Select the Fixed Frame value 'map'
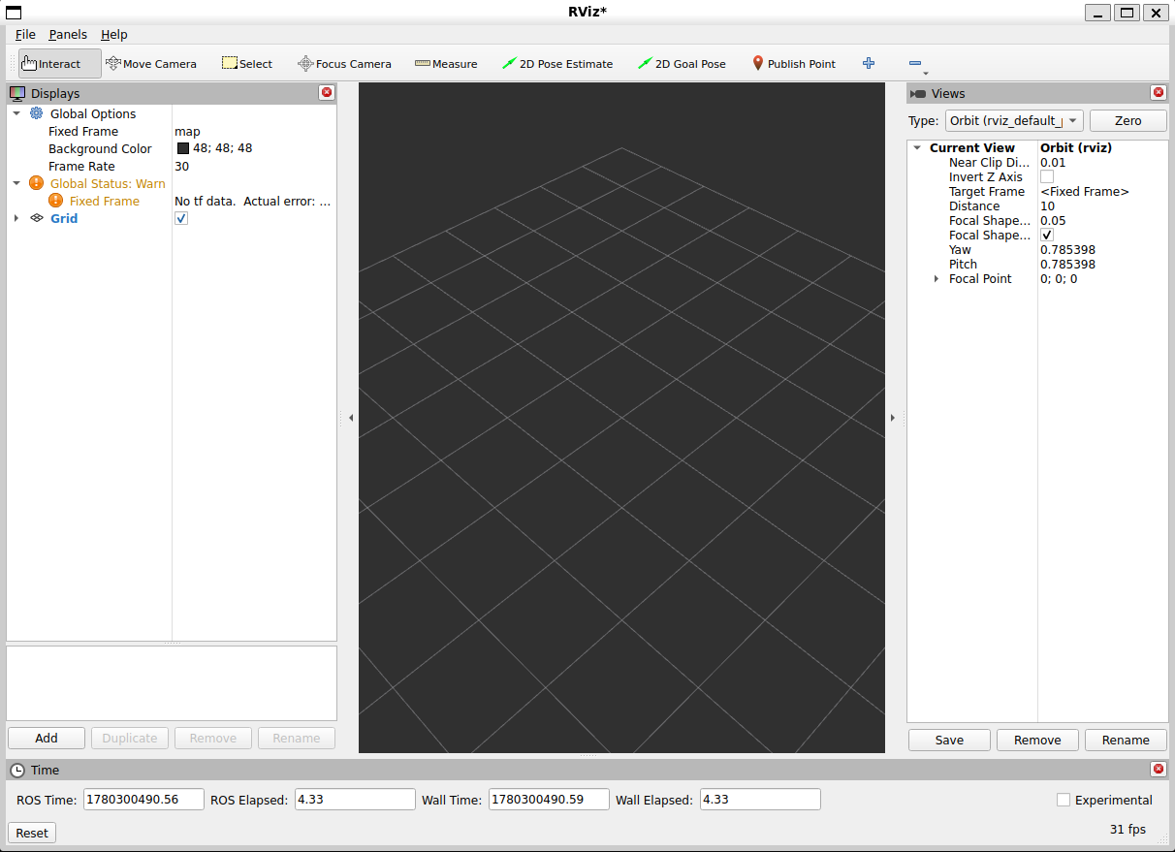This screenshot has width=1175, height=852. (187, 131)
